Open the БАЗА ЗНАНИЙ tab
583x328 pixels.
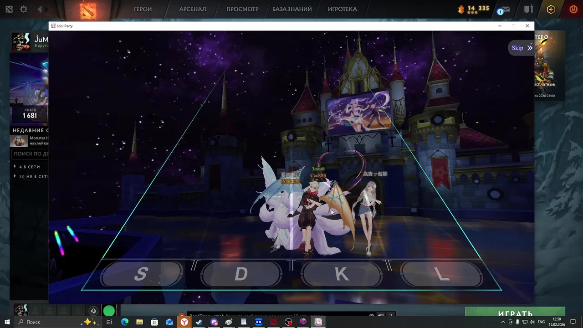tap(292, 9)
